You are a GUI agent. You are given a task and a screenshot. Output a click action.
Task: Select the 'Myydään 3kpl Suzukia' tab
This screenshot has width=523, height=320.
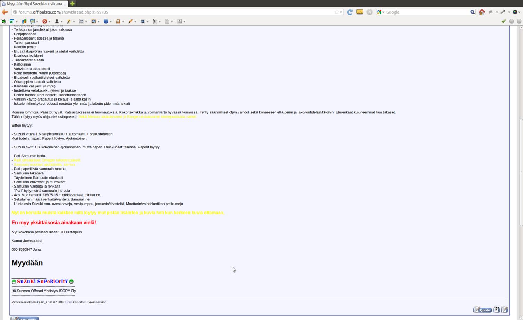(34, 3)
